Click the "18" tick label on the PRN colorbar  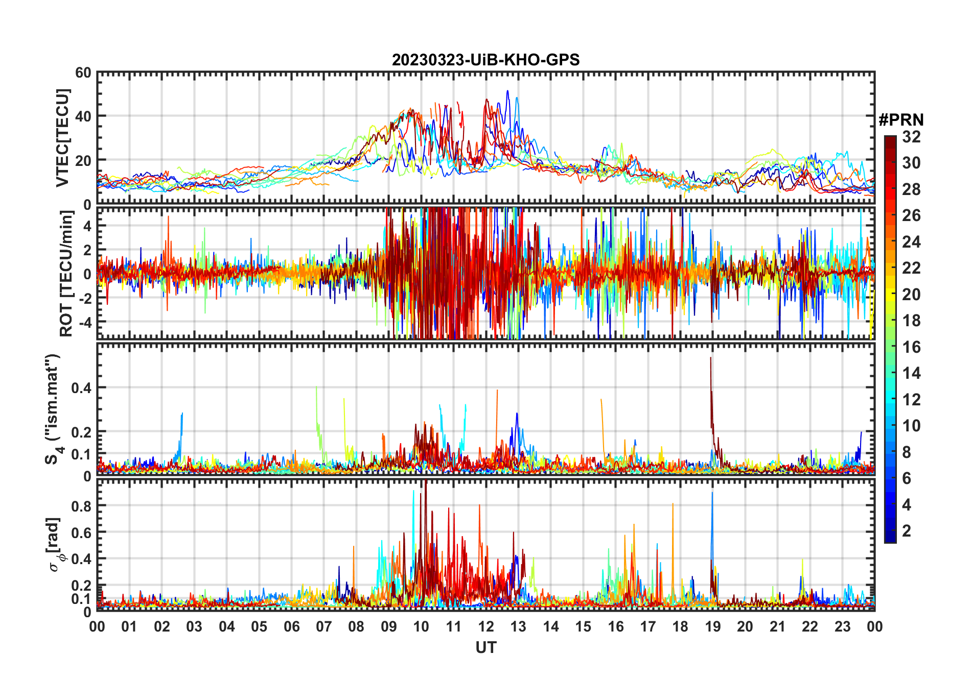click(x=912, y=321)
